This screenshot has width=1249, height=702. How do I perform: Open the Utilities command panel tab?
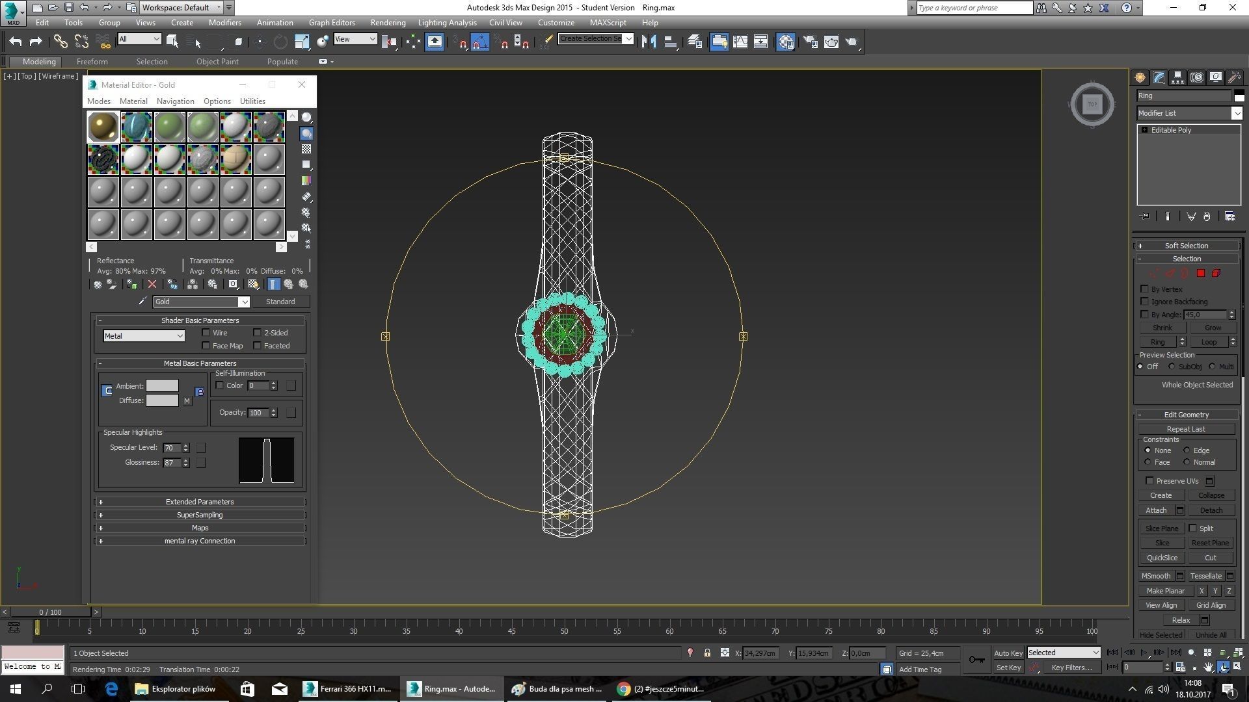1234,77
